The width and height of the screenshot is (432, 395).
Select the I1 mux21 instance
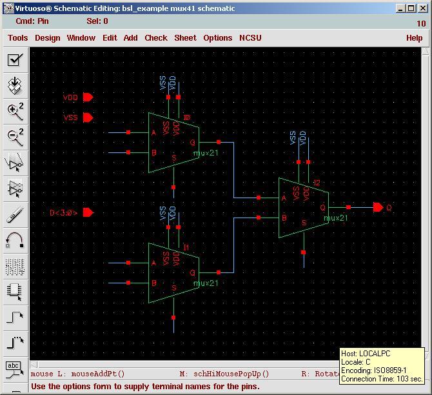point(173,273)
